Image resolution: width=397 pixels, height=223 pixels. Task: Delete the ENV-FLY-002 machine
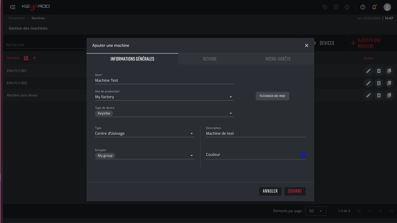pos(379,83)
